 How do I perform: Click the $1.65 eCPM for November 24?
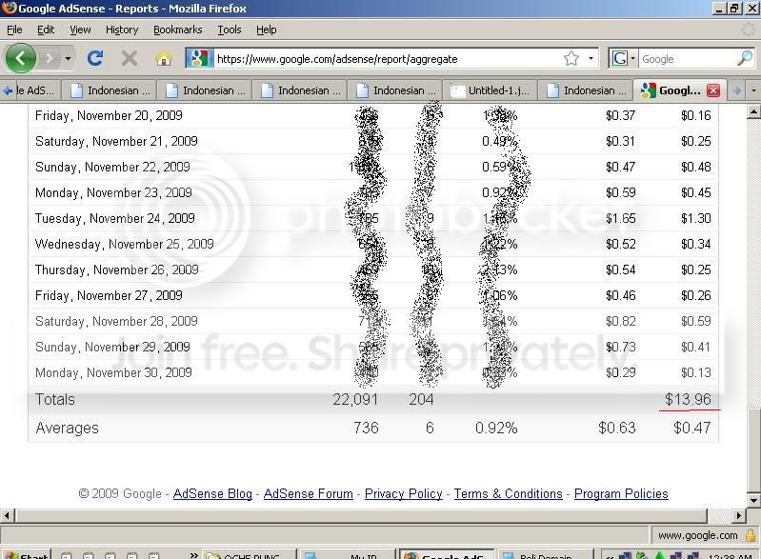(x=620, y=218)
